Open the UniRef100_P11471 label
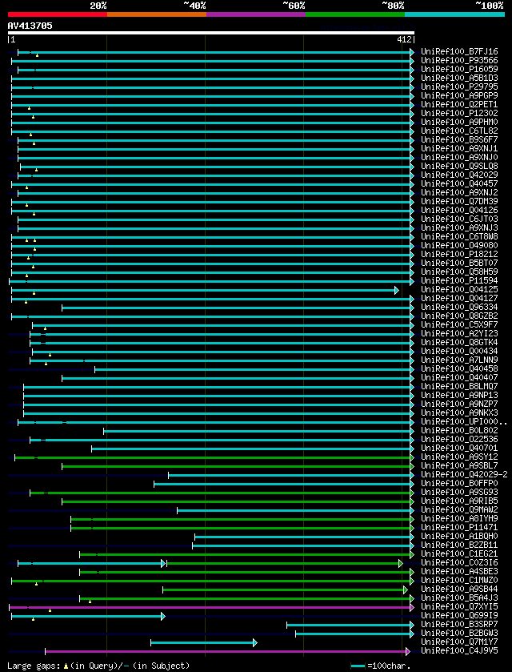Image resolution: width=512 pixels, height=672 pixels. 459,528
